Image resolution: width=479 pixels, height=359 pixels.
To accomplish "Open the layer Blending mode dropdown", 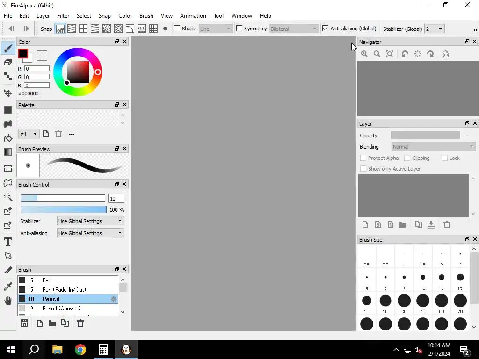I will tap(433, 147).
